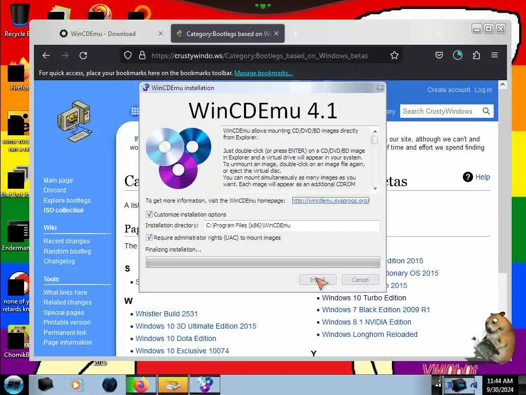
Task: Click the Search CrustyWindows input field
Action: coord(441,111)
